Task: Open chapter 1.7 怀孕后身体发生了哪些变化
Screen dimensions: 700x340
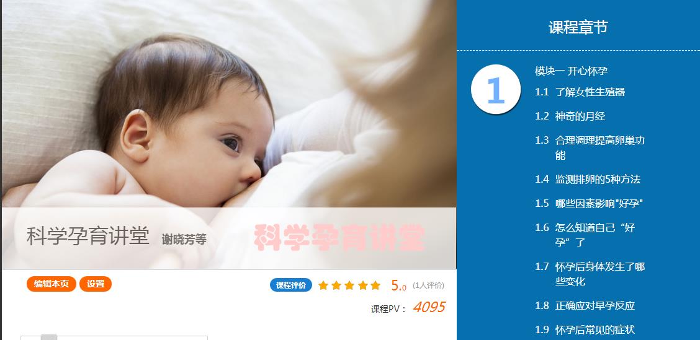Action: [590, 274]
